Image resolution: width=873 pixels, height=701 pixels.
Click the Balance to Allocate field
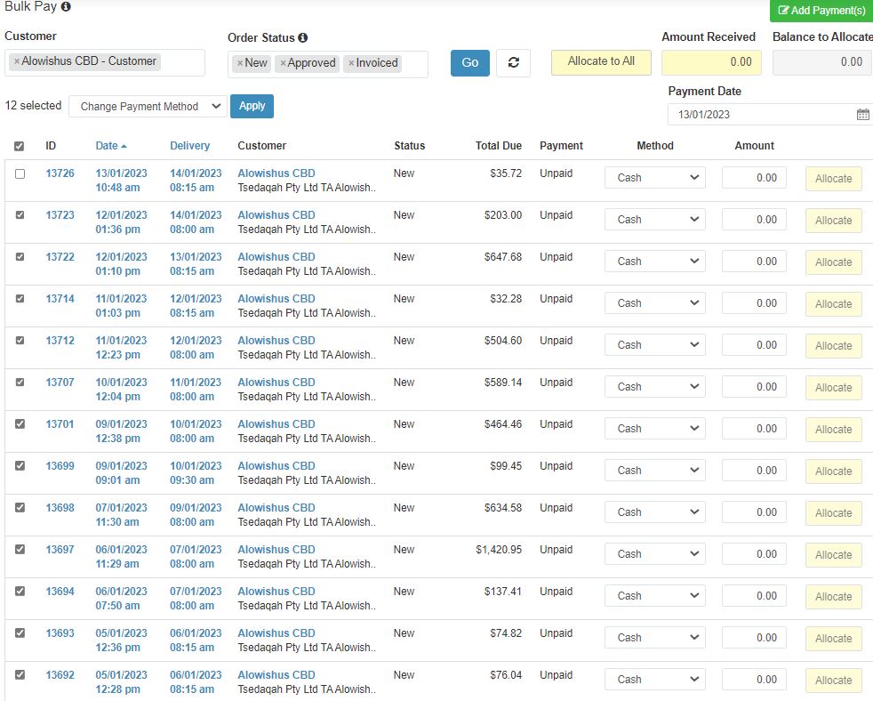point(822,62)
